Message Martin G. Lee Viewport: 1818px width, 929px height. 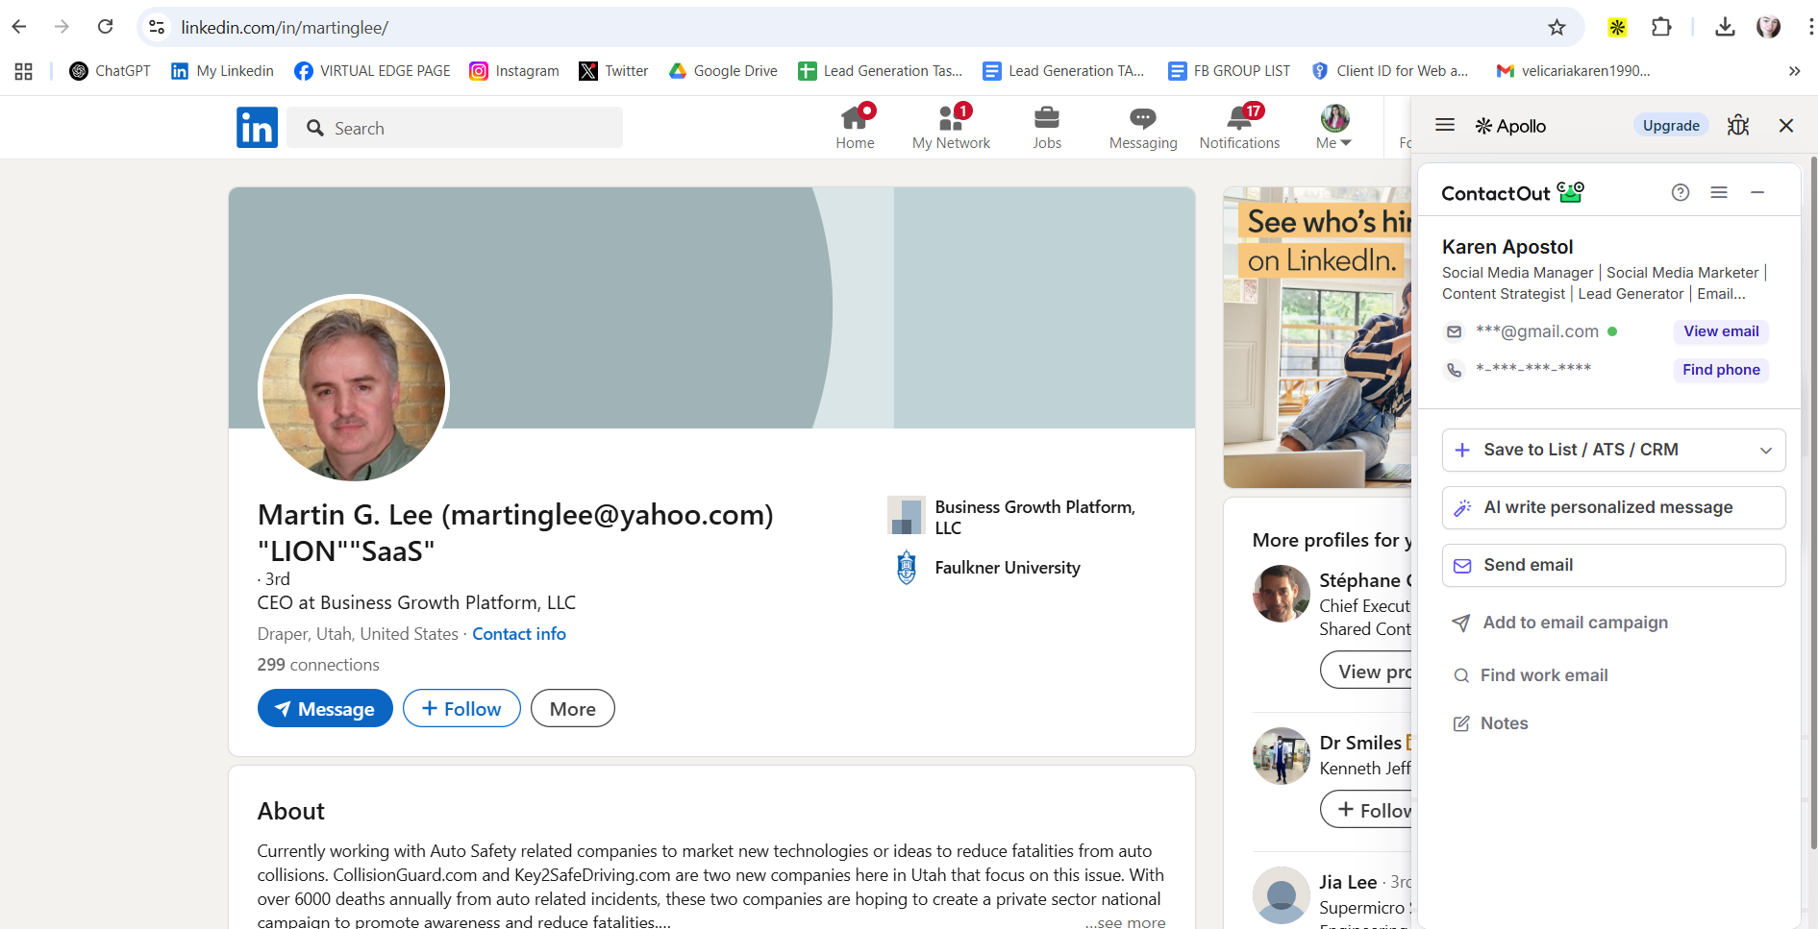tap(325, 708)
